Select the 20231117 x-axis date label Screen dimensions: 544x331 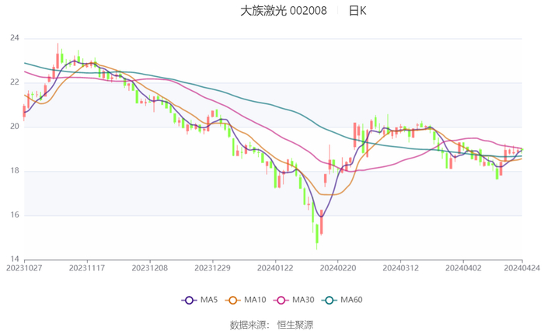point(87,267)
